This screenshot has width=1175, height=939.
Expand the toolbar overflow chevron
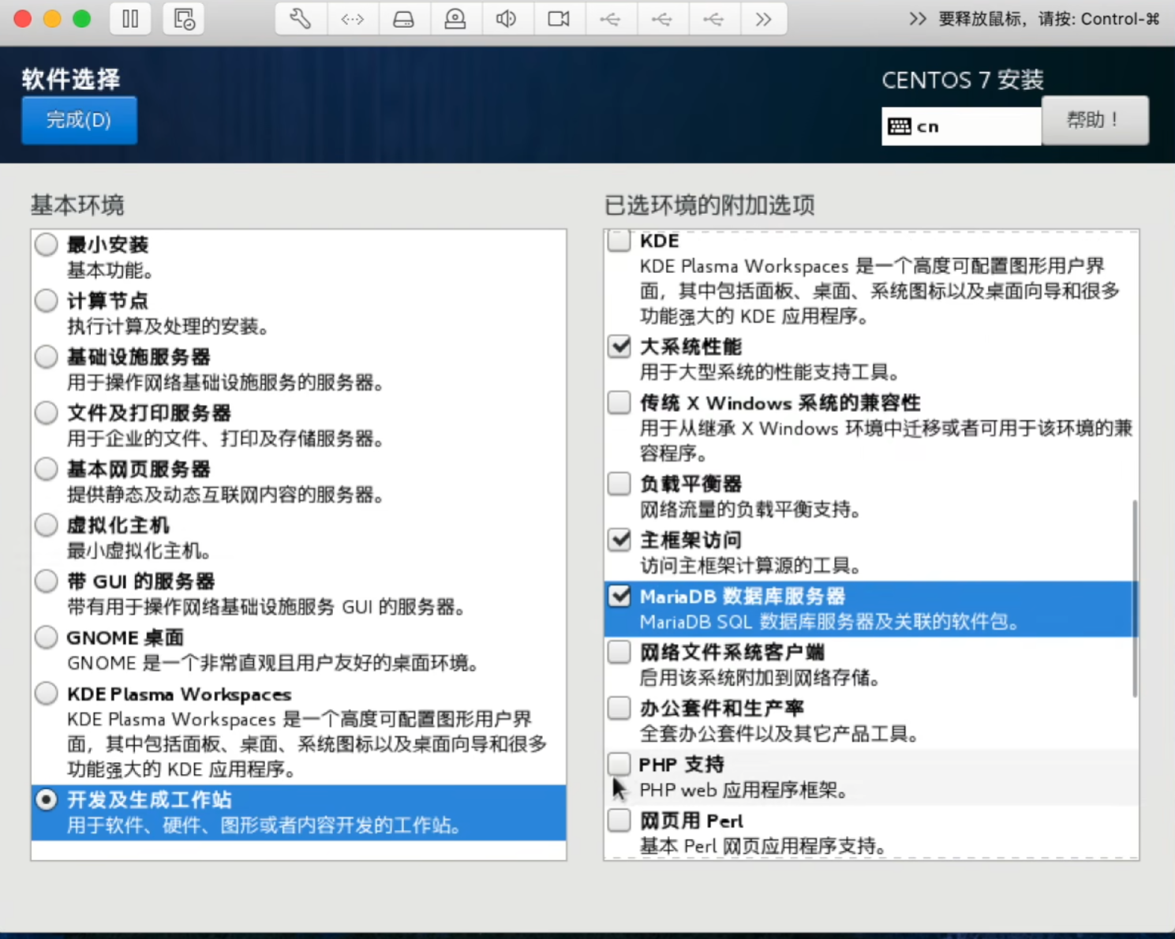pyautogui.click(x=765, y=18)
